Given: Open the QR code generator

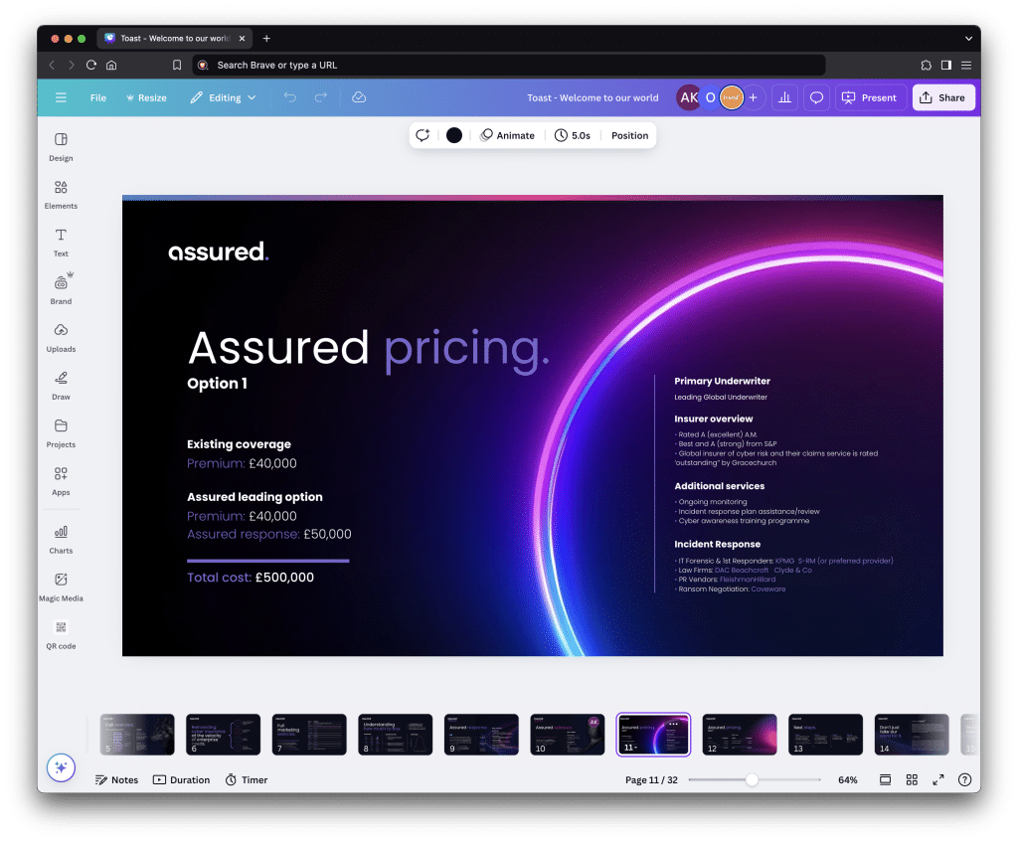Looking at the screenshot, I should point(61,635).
